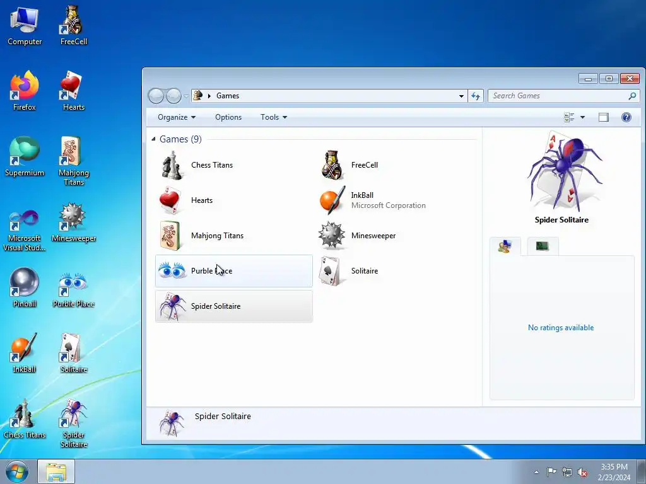
Task: Click the InkBall desktop shortcut
Action: pos(25,353)
